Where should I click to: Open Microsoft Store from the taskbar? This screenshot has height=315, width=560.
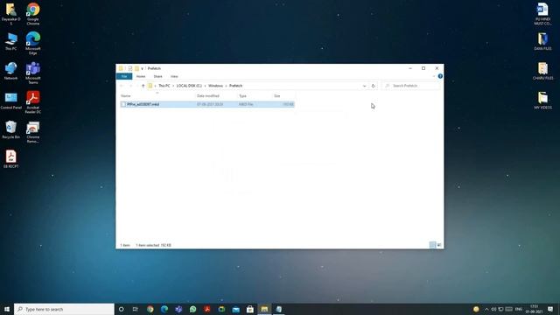[250, 309]
